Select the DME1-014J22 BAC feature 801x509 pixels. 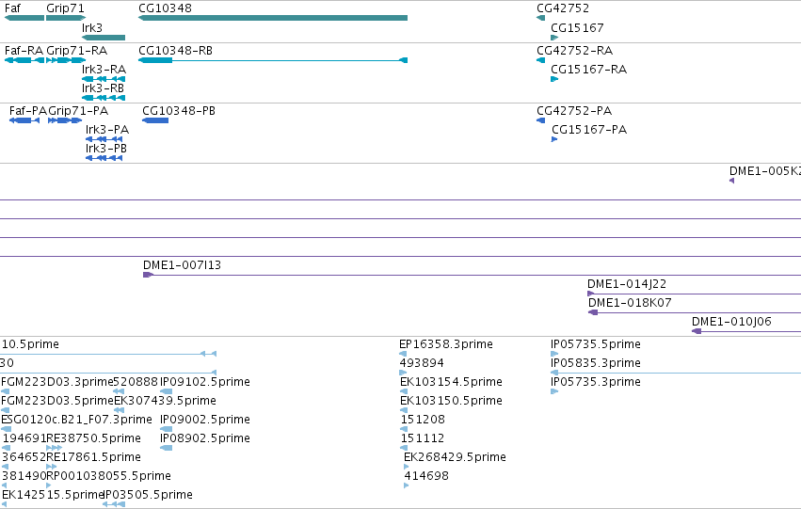(695, 294)
